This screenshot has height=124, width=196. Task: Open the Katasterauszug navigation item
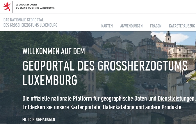[x=182, y=26]
